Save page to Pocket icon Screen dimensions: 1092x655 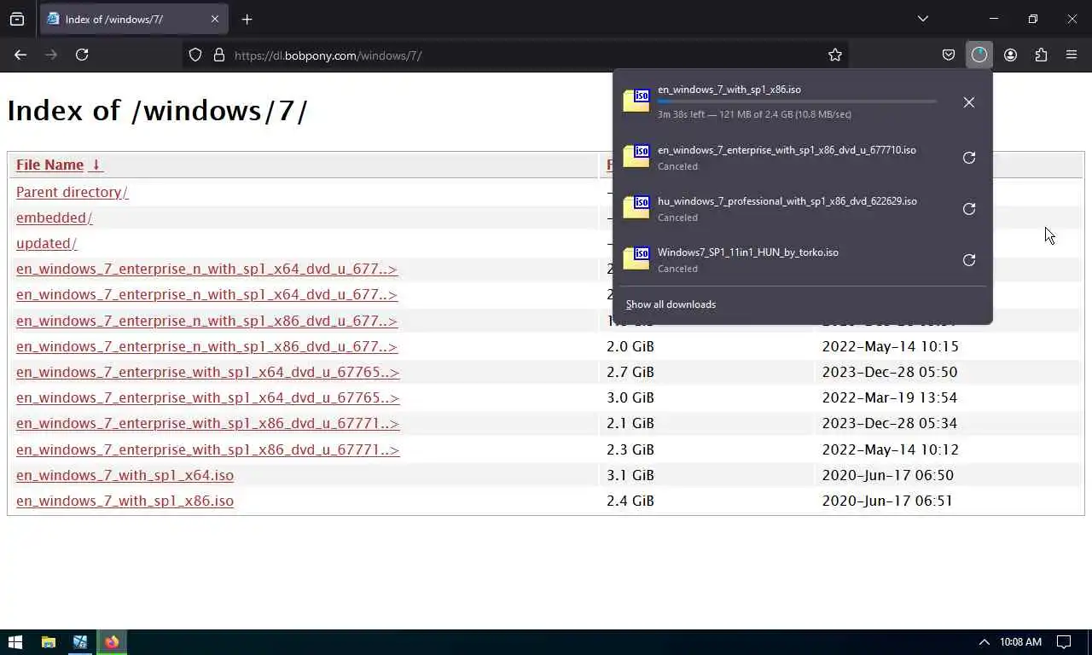949,55
